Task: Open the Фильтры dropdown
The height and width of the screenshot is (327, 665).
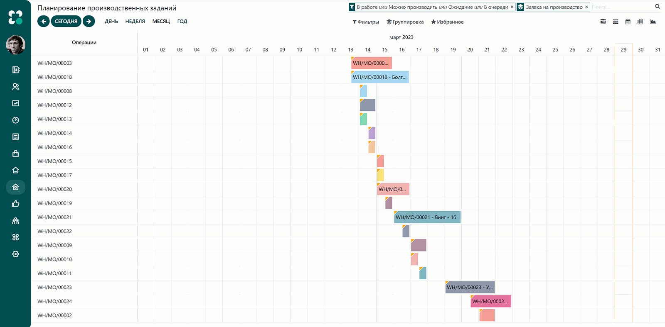Action: (x=366, y=22)
